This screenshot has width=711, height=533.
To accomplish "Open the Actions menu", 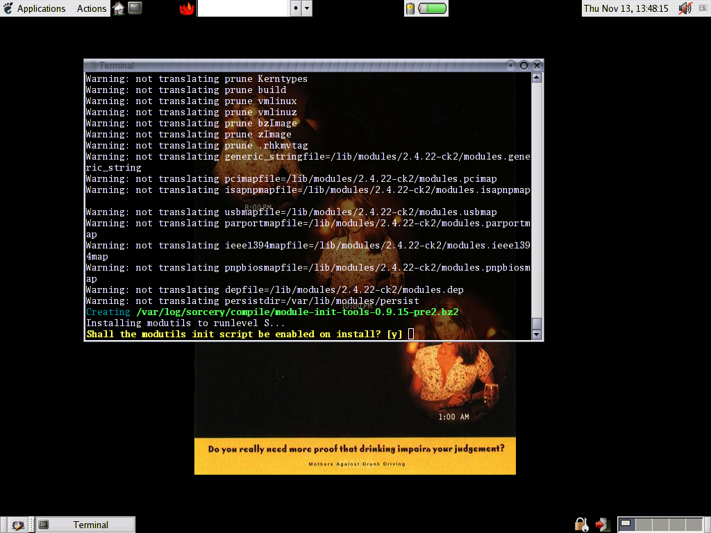I will click(91, 8).
